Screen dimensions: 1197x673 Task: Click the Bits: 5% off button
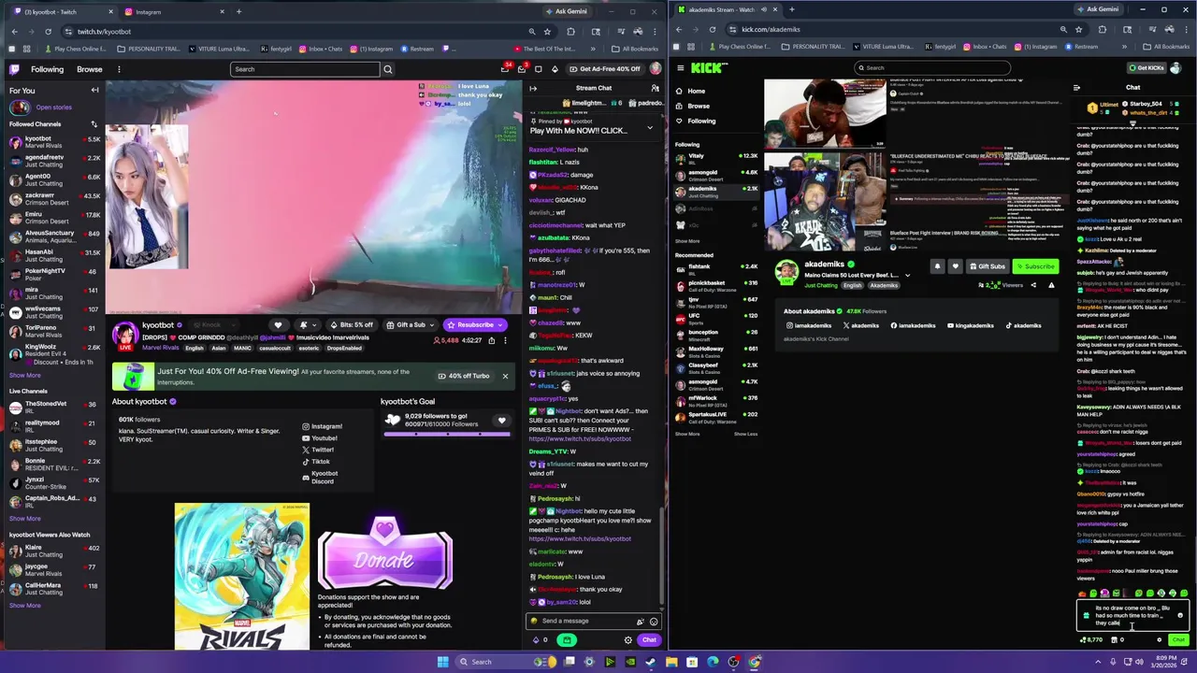[350, 325]
